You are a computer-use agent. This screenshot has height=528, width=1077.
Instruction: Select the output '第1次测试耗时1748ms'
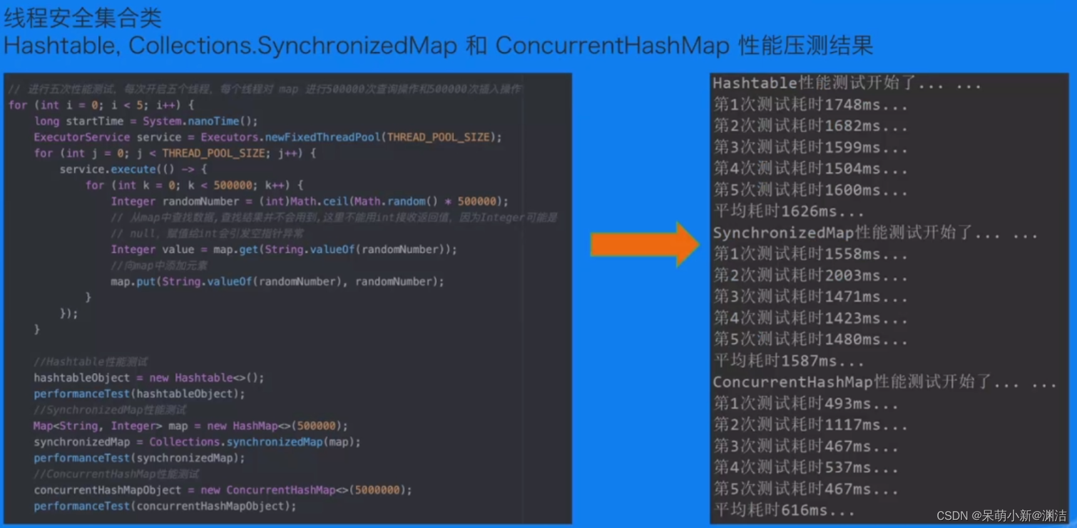pos(810,104)
